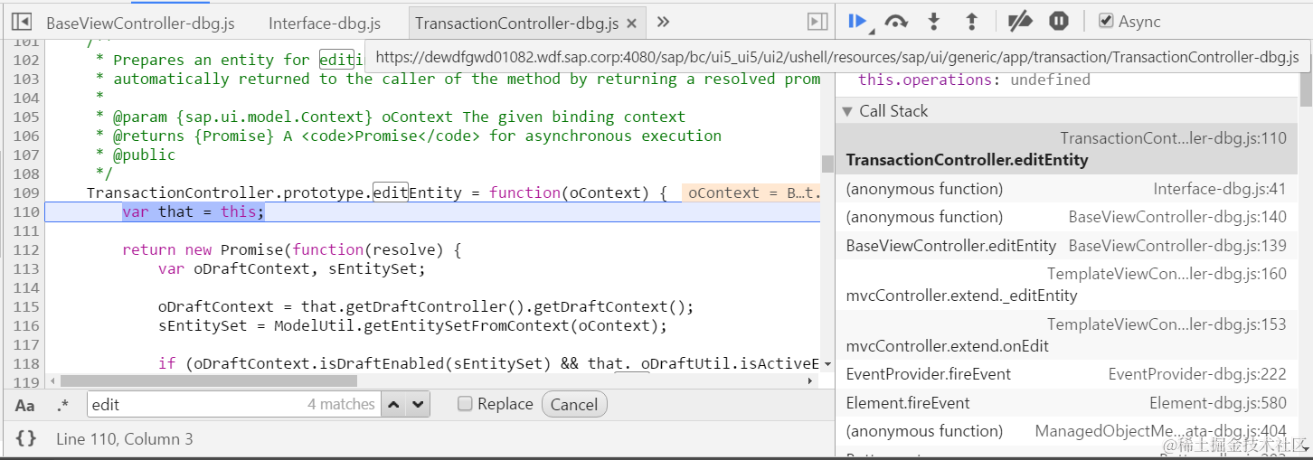Deactivate breakpoints icon

point(1020,22)
